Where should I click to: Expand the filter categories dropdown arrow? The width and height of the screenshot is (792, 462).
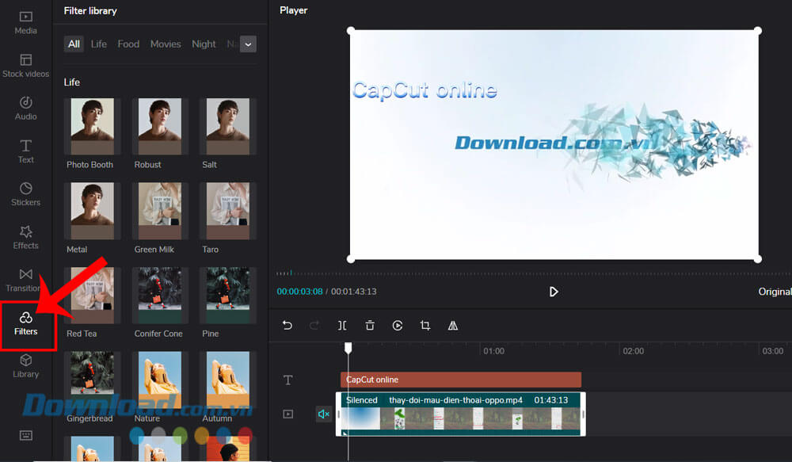(249, 44)
